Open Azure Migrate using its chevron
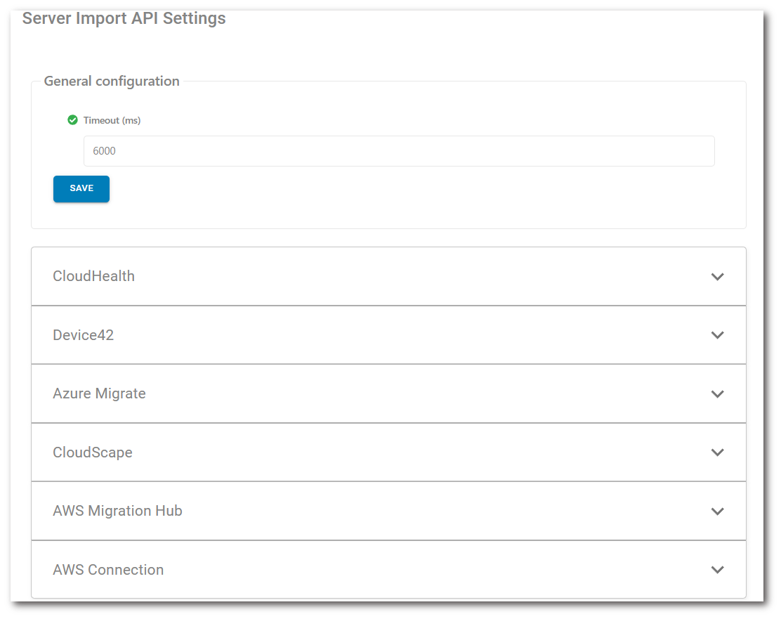 click(717, 394)
